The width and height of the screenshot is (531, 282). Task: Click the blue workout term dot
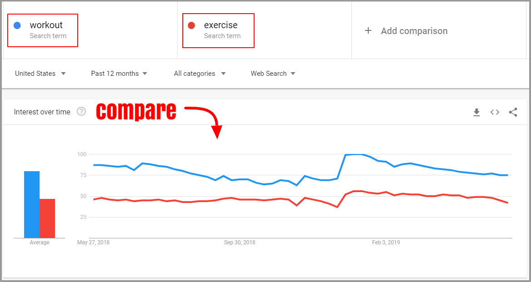(17, 25)
